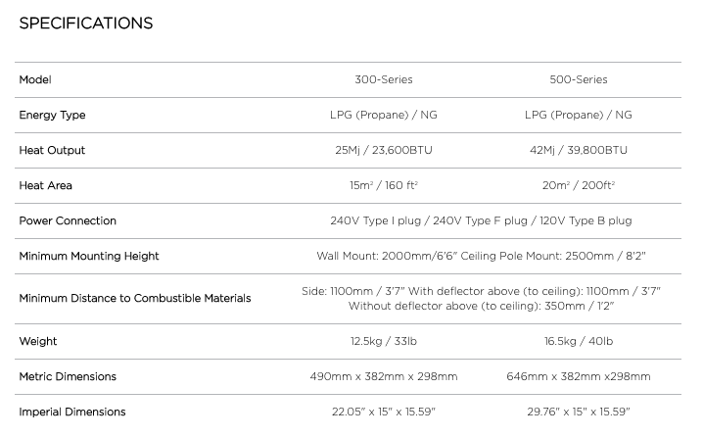Click the Power Connection row label
Screen dimensions: 703x437
click(68, 220)
